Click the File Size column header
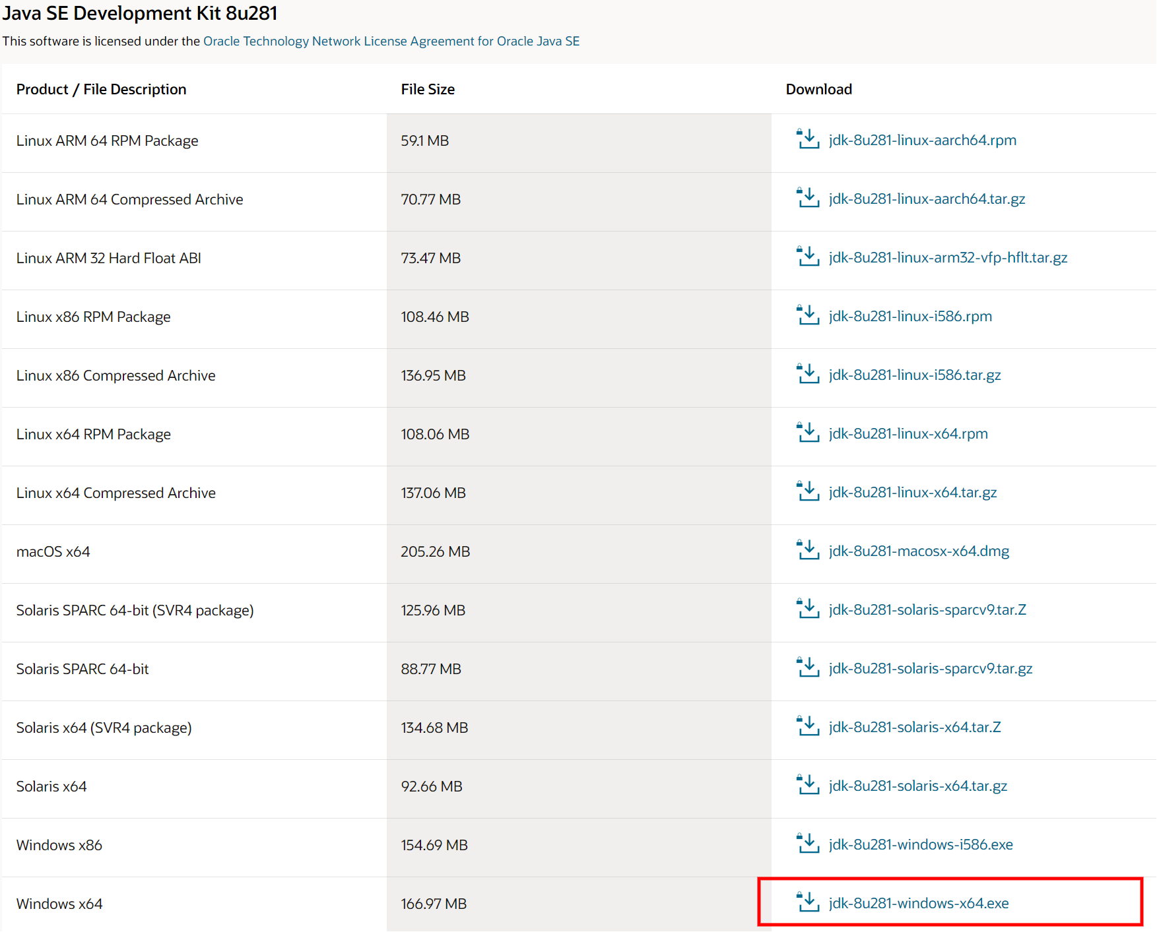Image resolution: width=1157 pixels, height=932 pixels. pyautogui.click(x=428, y=89)
